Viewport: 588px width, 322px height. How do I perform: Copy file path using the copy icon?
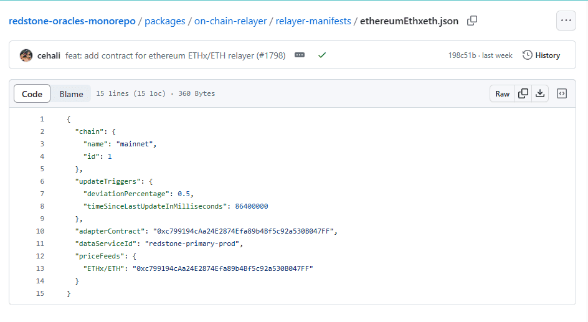pos(472,21)
